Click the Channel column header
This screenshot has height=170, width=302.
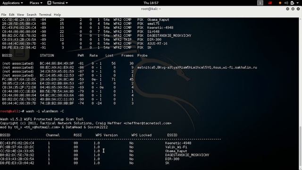(x=52, y=135)
